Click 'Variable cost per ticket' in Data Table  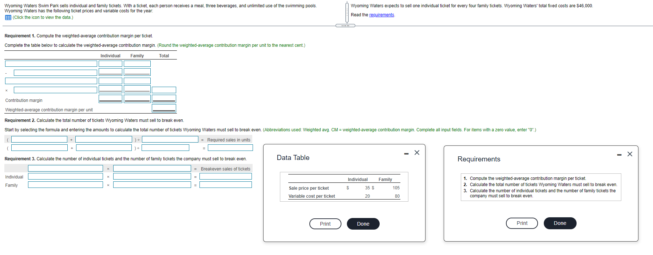[x=312, y=196]
